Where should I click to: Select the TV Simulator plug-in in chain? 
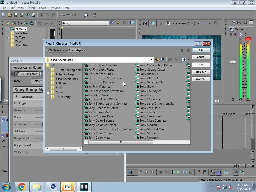tap(57, 50)
